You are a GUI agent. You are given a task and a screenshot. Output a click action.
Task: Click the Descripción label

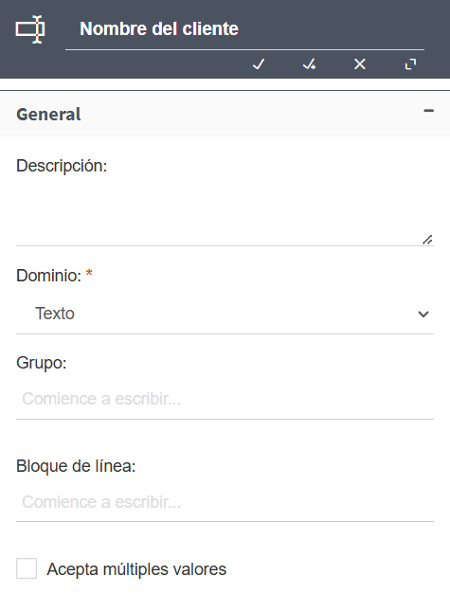point(62,166)
